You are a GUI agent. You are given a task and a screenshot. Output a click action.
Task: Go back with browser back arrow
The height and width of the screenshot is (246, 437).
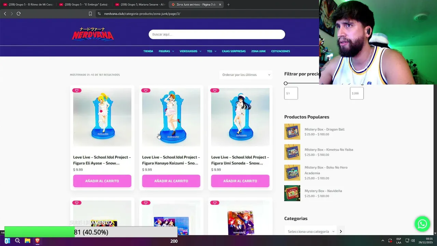click(x=5, y=14)
